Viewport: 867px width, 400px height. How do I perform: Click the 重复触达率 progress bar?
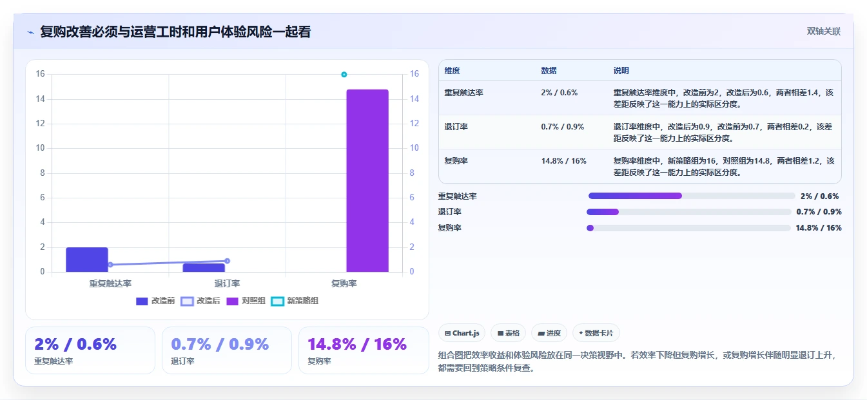692,196
